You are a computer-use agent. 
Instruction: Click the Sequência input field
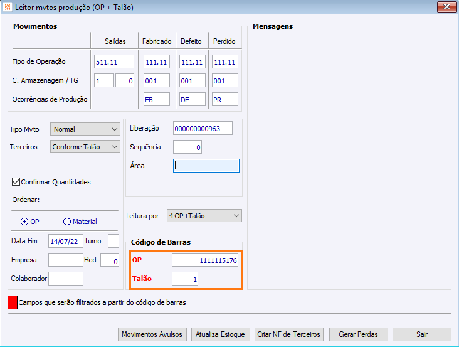[187, 147]
